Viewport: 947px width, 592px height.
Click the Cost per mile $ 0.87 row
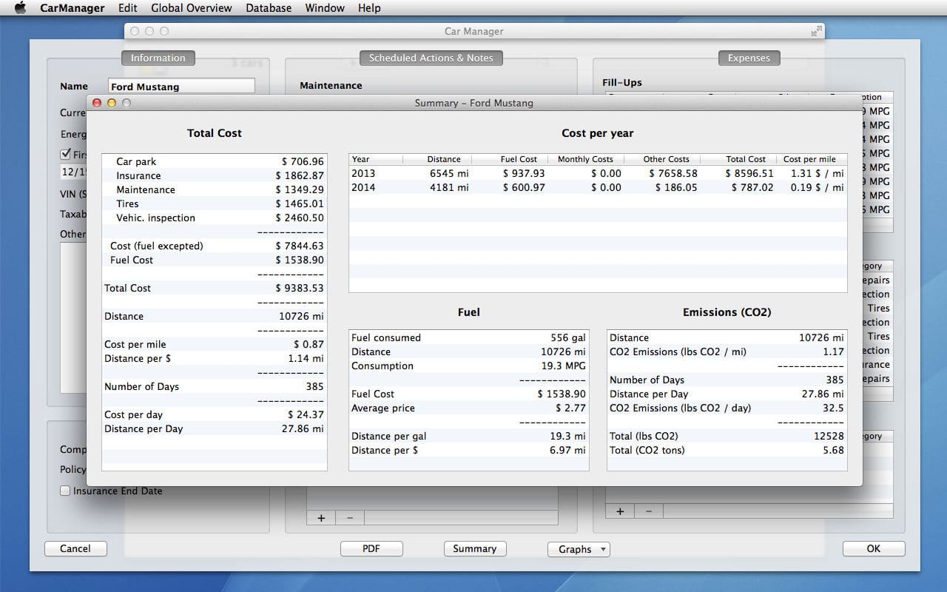coord(215,344)
